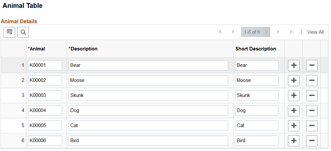The width and height of the screenshot is (331, 151).
Task: Click the View All link
Action: [315, 32]
